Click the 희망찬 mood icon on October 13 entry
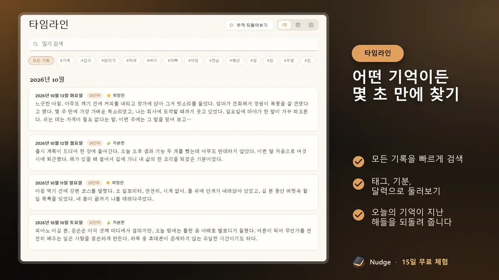Screen dimensions: 499x280 tap(109, 95)
